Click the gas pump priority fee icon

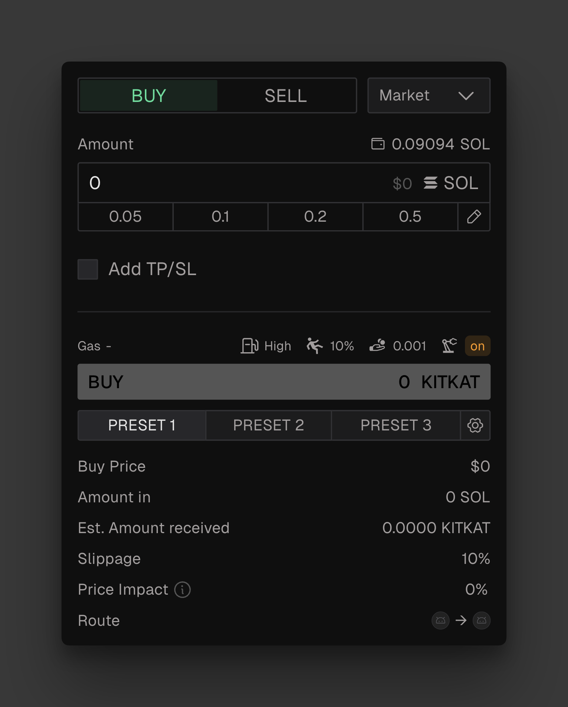coord(250,346)
